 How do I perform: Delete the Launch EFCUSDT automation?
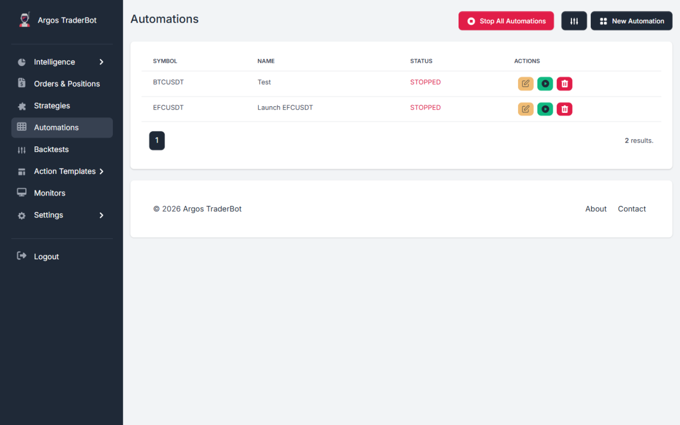564,109
